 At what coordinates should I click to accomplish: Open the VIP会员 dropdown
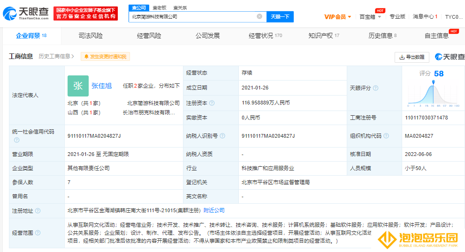pos(337,16)
